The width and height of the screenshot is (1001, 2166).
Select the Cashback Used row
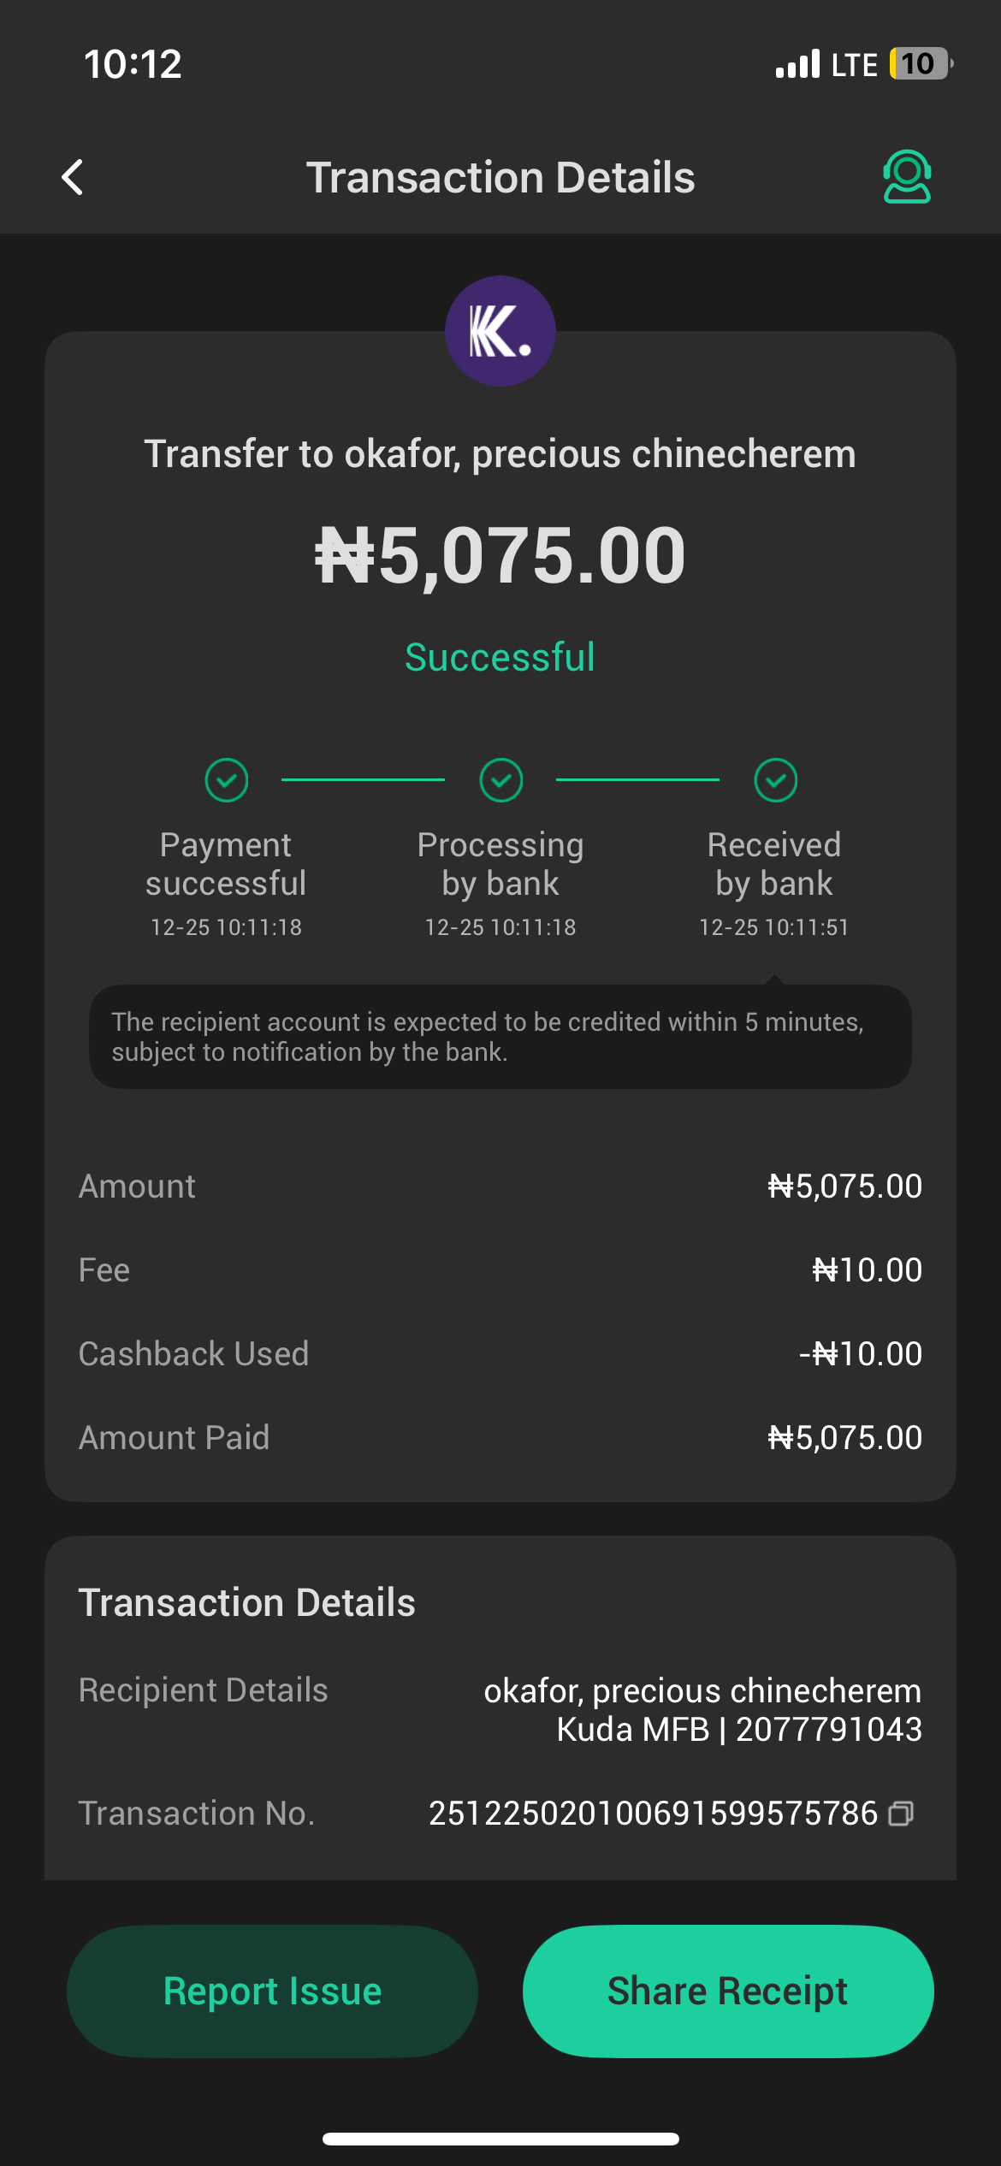[x=500, y=1353]
